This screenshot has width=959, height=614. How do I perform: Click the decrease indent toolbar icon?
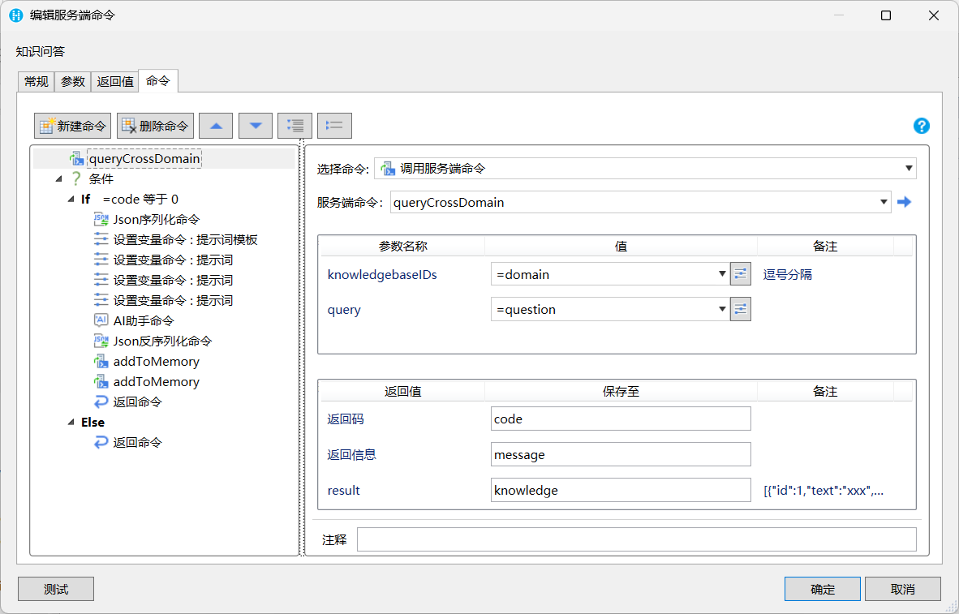[x=334, y=126]
